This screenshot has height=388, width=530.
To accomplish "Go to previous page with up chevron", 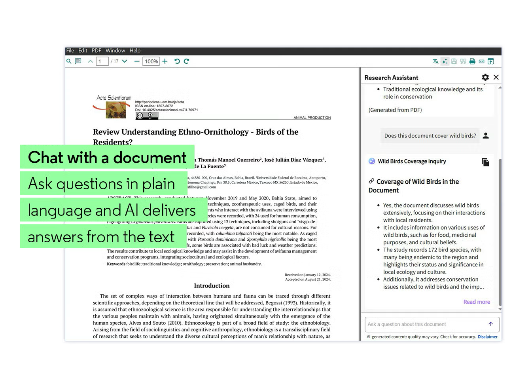I will [x=91, y=61].
